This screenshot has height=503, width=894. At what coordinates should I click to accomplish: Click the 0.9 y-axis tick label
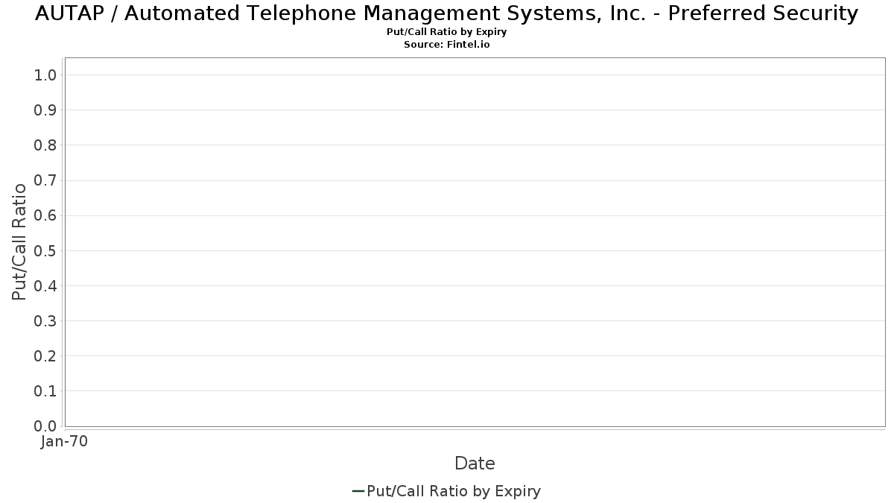tap(45, 110)
